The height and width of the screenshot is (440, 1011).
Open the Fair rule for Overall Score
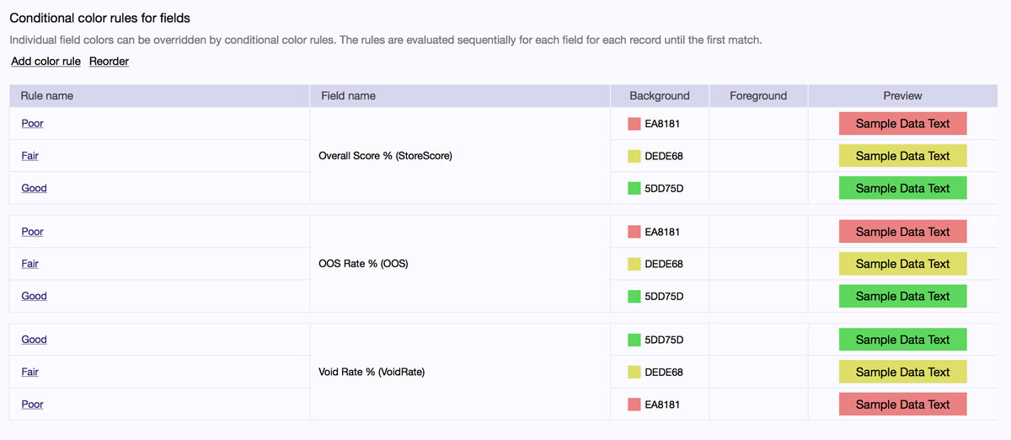click(29, 156)
